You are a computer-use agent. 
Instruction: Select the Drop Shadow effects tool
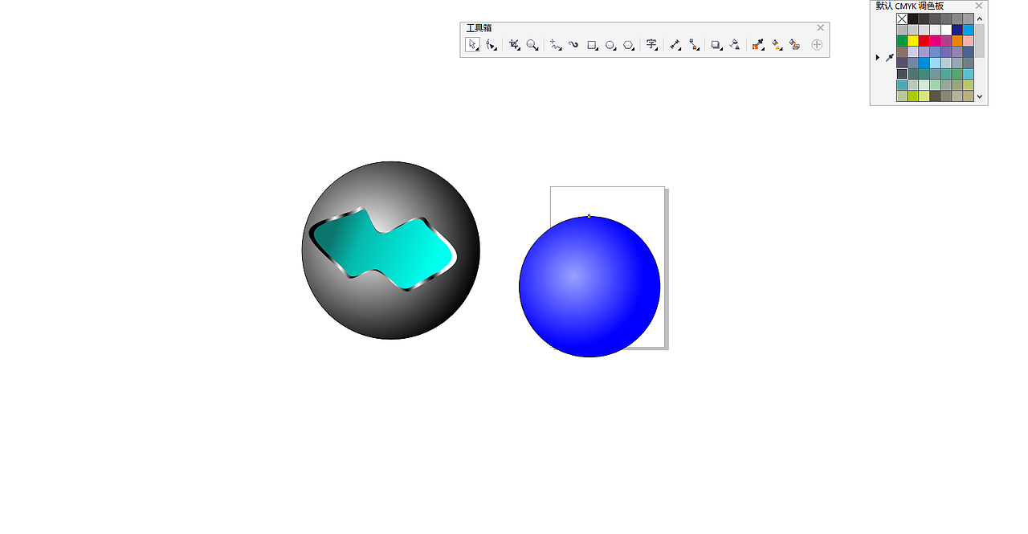click(x=716, y=45)
